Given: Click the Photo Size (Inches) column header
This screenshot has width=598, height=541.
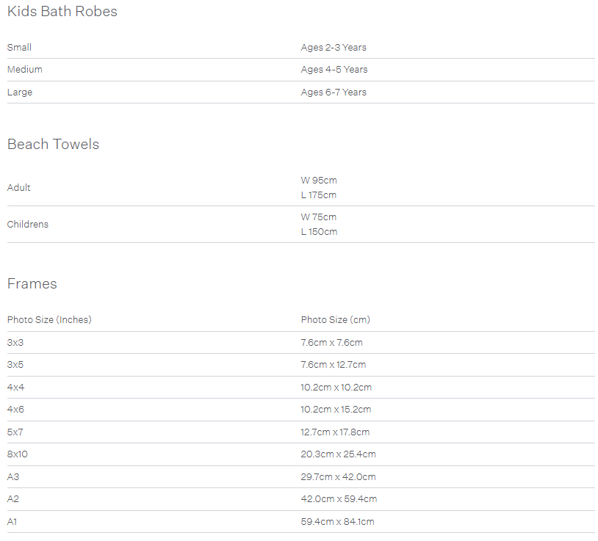Looking at the screenshot, I should tap(49, 319).
